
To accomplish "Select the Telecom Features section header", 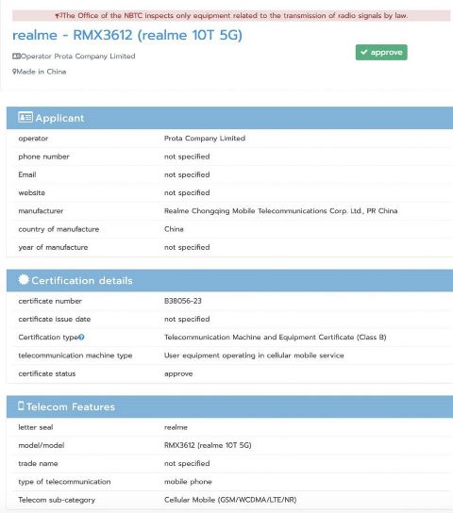I will pyautogui.click(x=229, y=406).
